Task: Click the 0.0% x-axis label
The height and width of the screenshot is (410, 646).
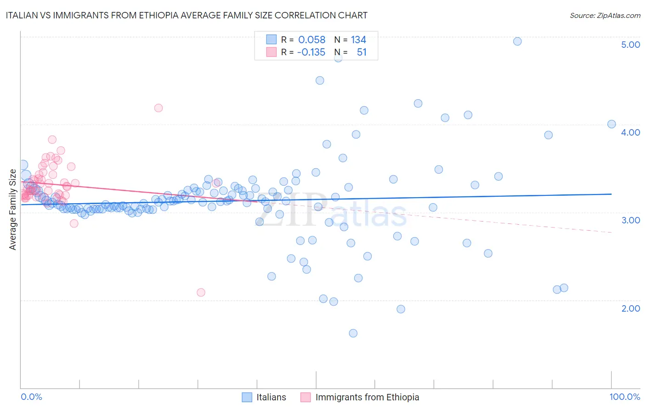Action: (32, 397)
